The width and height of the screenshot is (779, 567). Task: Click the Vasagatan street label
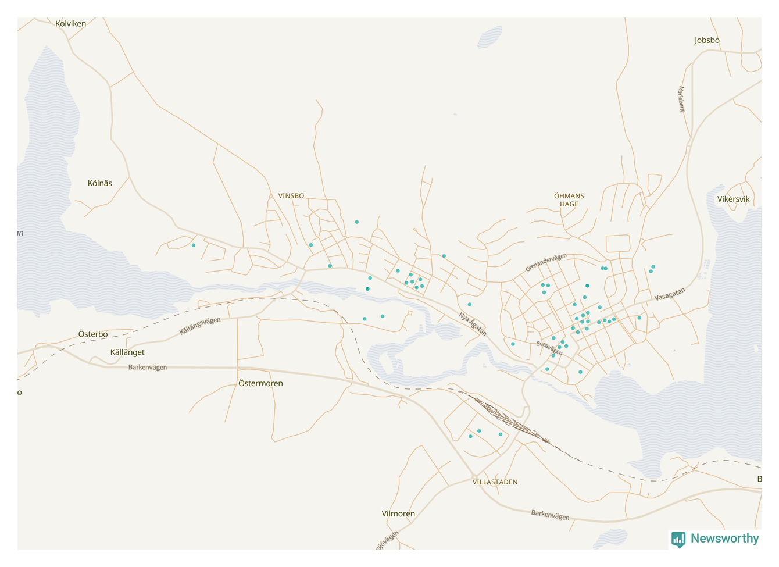click(670, 294)
